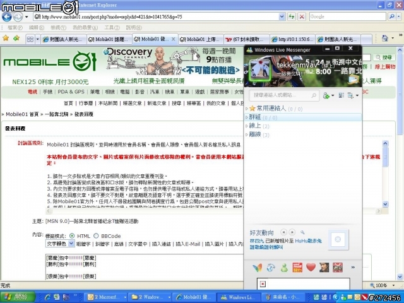Click the IE back navigation button
The width and height of the screenshot is (404, 303).
tap(7, 17)
